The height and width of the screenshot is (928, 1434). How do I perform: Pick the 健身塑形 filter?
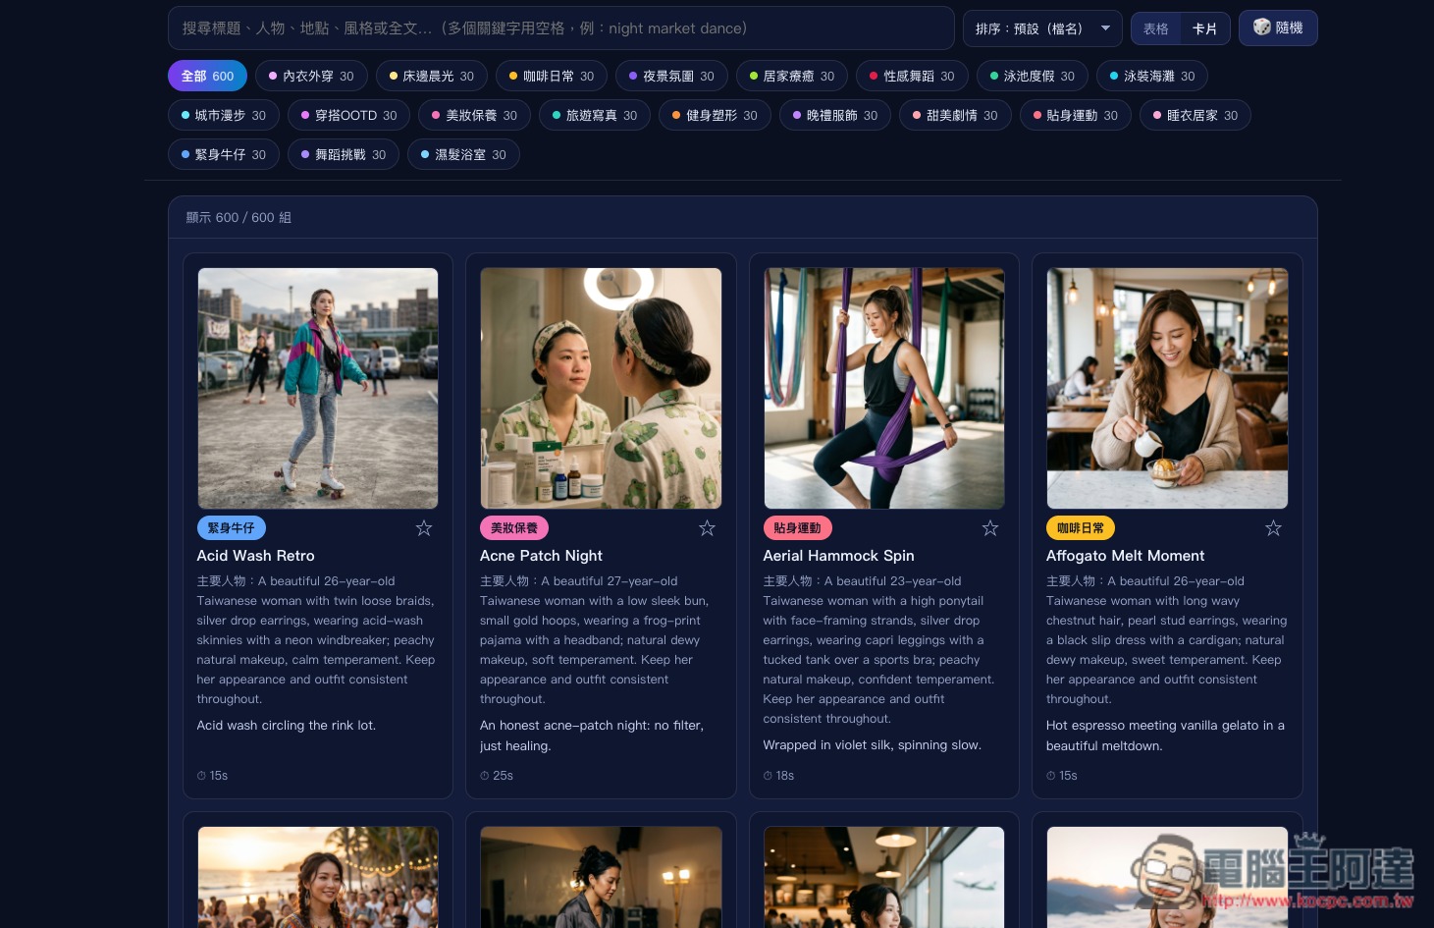coord(715,116)
